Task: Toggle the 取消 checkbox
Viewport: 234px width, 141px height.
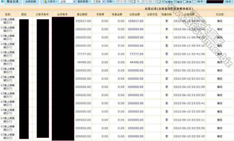Action: pos(185,2)
